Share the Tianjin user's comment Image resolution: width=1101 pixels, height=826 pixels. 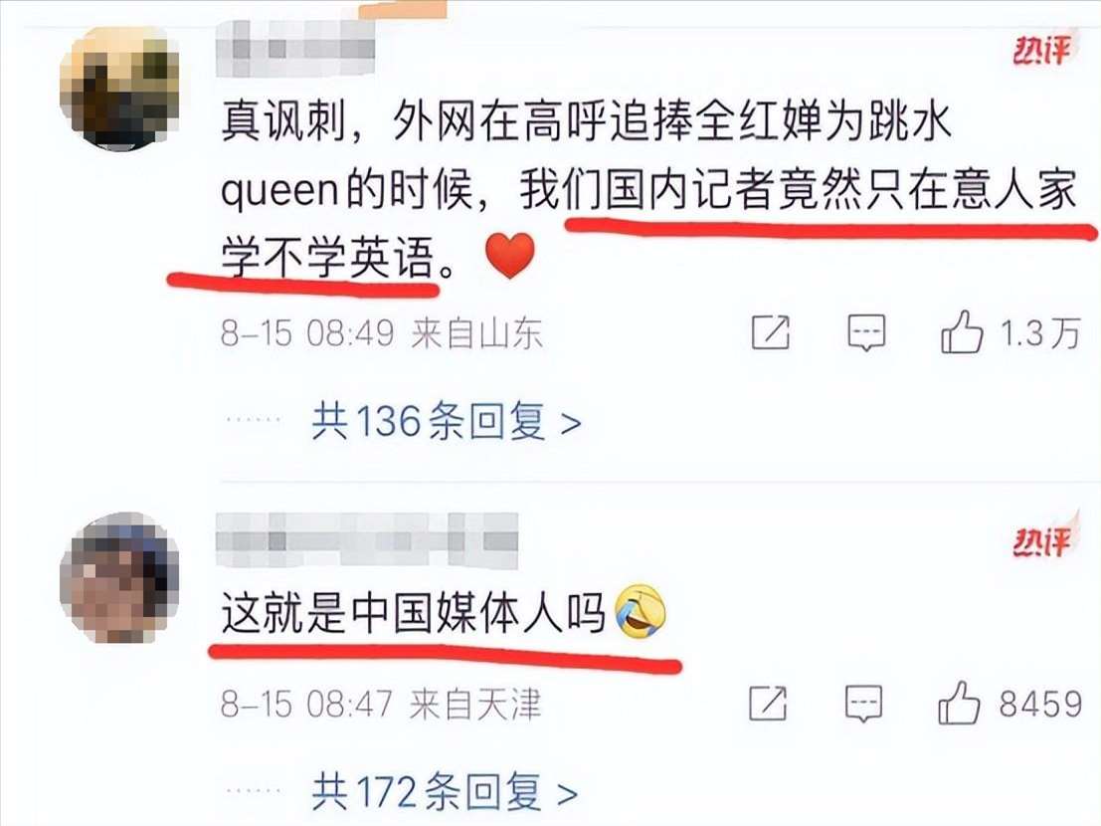pyautogui.click(x=768, y=703)
